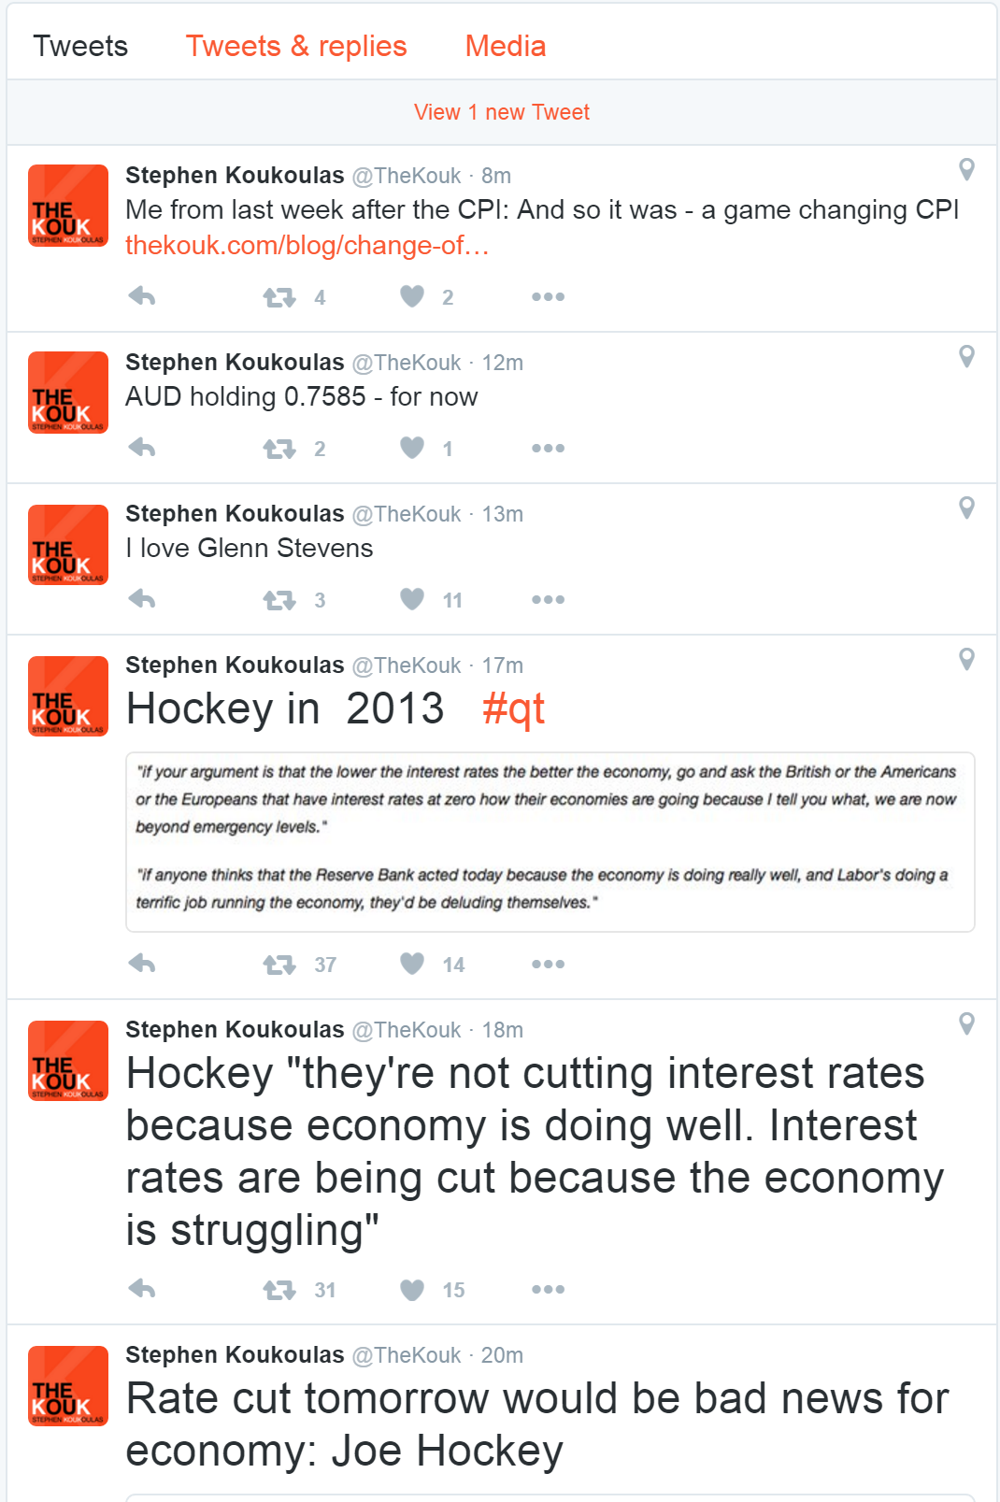Open the Hockey quote image in the 17m tweet
The image size is (1000, 1502).
pos(550,841)
